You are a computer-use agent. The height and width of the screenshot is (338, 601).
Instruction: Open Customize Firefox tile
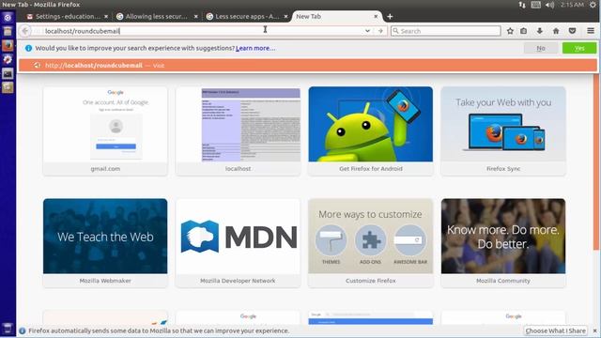370,242
